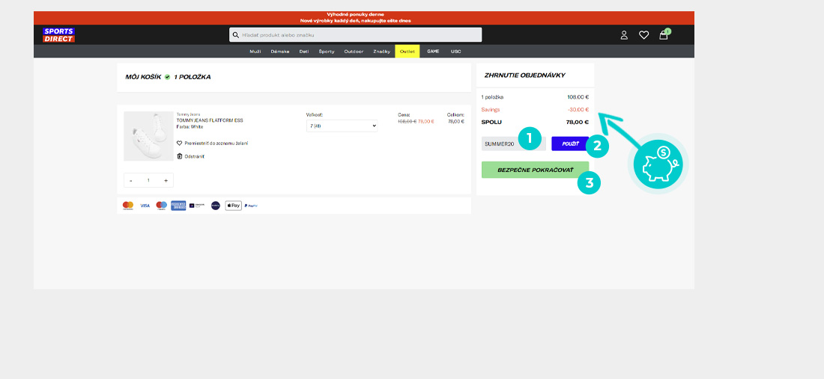Open wishlist via header heart icon
Viewport: 824px width, 379px height.
point(643,35)
